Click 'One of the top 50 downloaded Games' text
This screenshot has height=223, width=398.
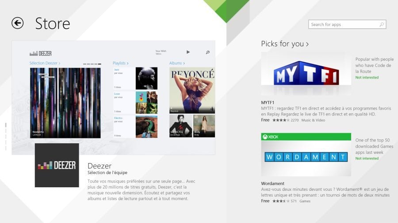[x=374, y=146]
